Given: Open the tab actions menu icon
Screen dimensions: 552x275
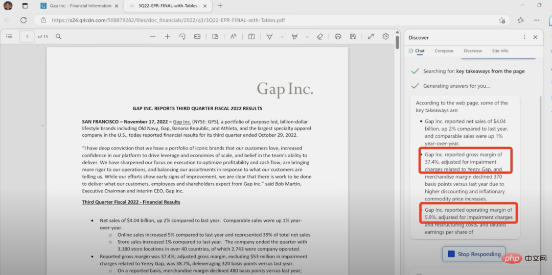Looking at the screenshot, I should click(x=25, y=6).
